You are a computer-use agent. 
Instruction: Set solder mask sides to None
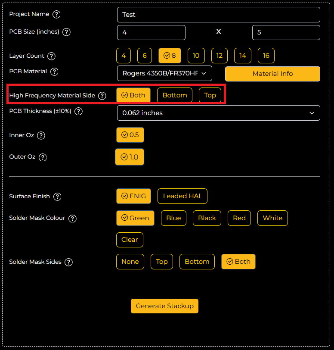tap(130, 262)
